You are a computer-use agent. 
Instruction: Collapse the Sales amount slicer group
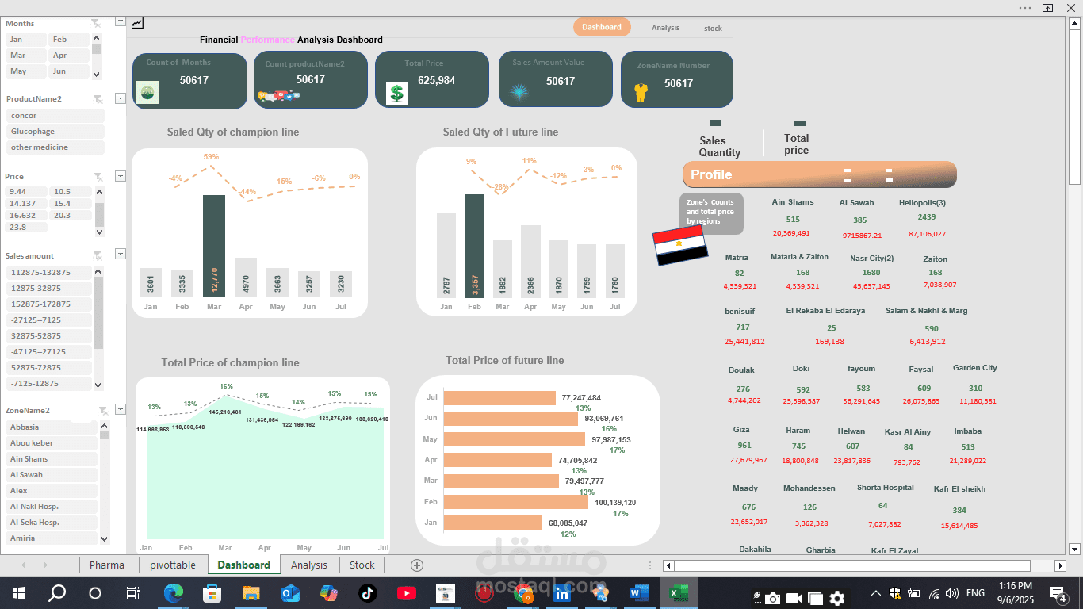pos(121,254)
